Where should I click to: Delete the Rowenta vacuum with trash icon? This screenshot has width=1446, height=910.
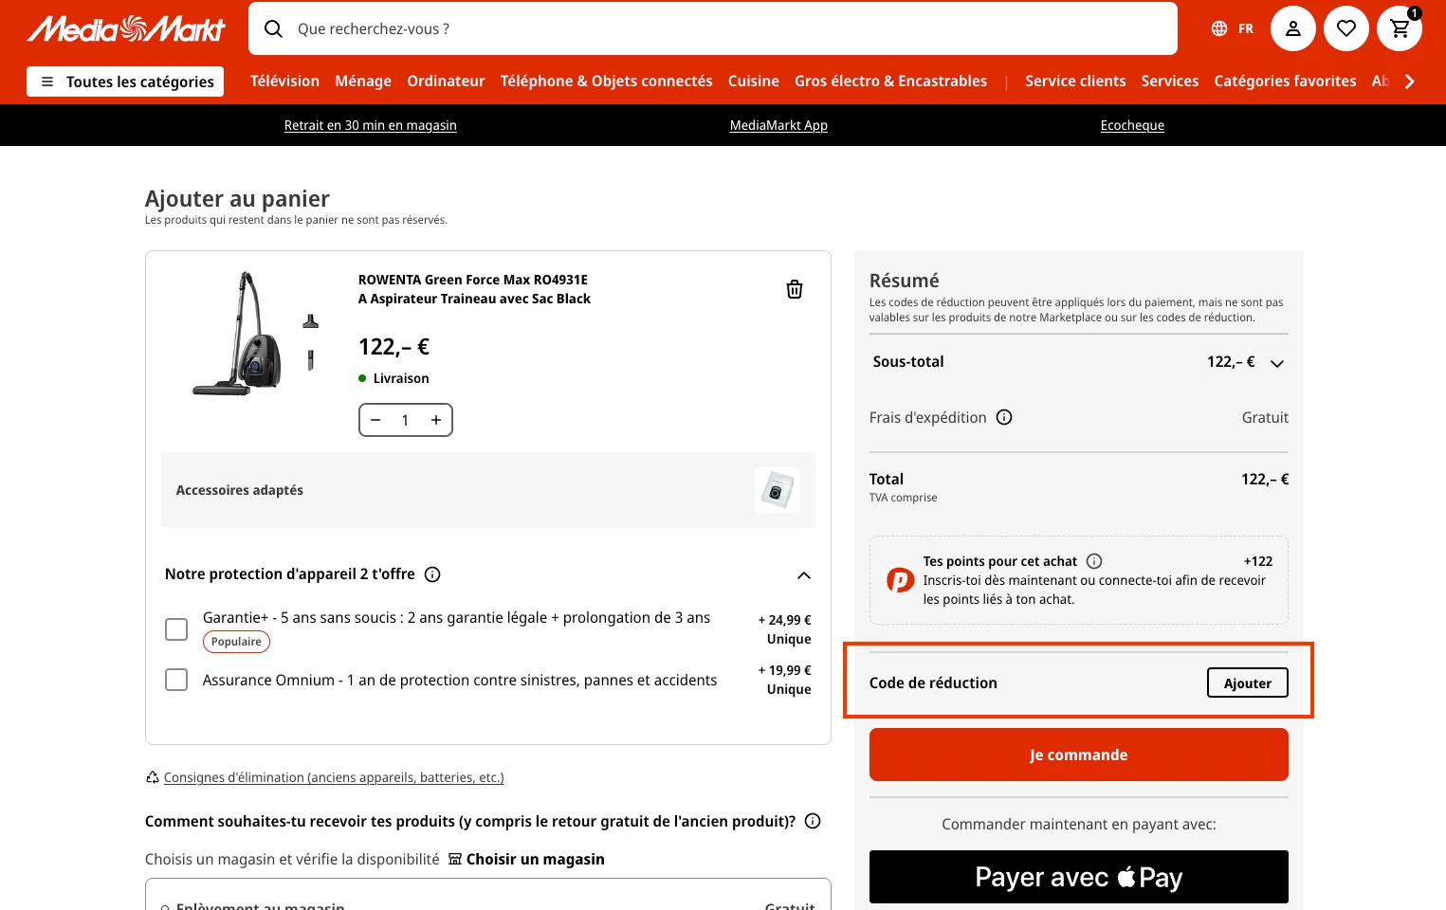tap(795, 289)
